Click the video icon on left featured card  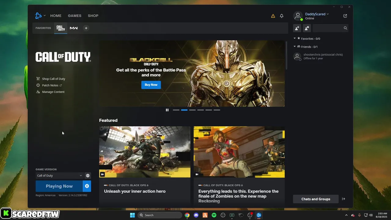[x=103, y=174]
